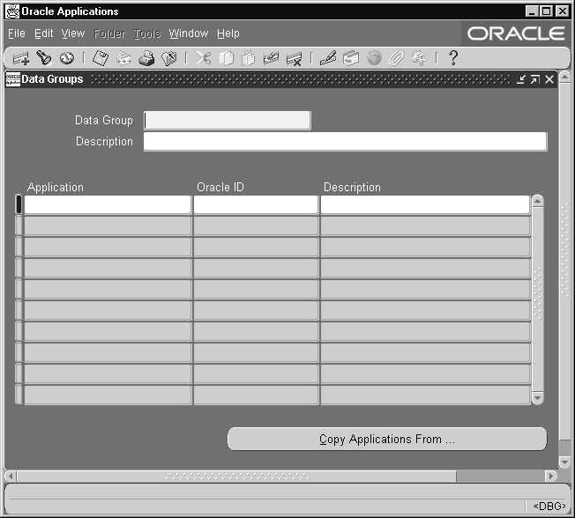Click first row Description cell in table
Screen dimensions: 575x518
(x=425, y=204)
